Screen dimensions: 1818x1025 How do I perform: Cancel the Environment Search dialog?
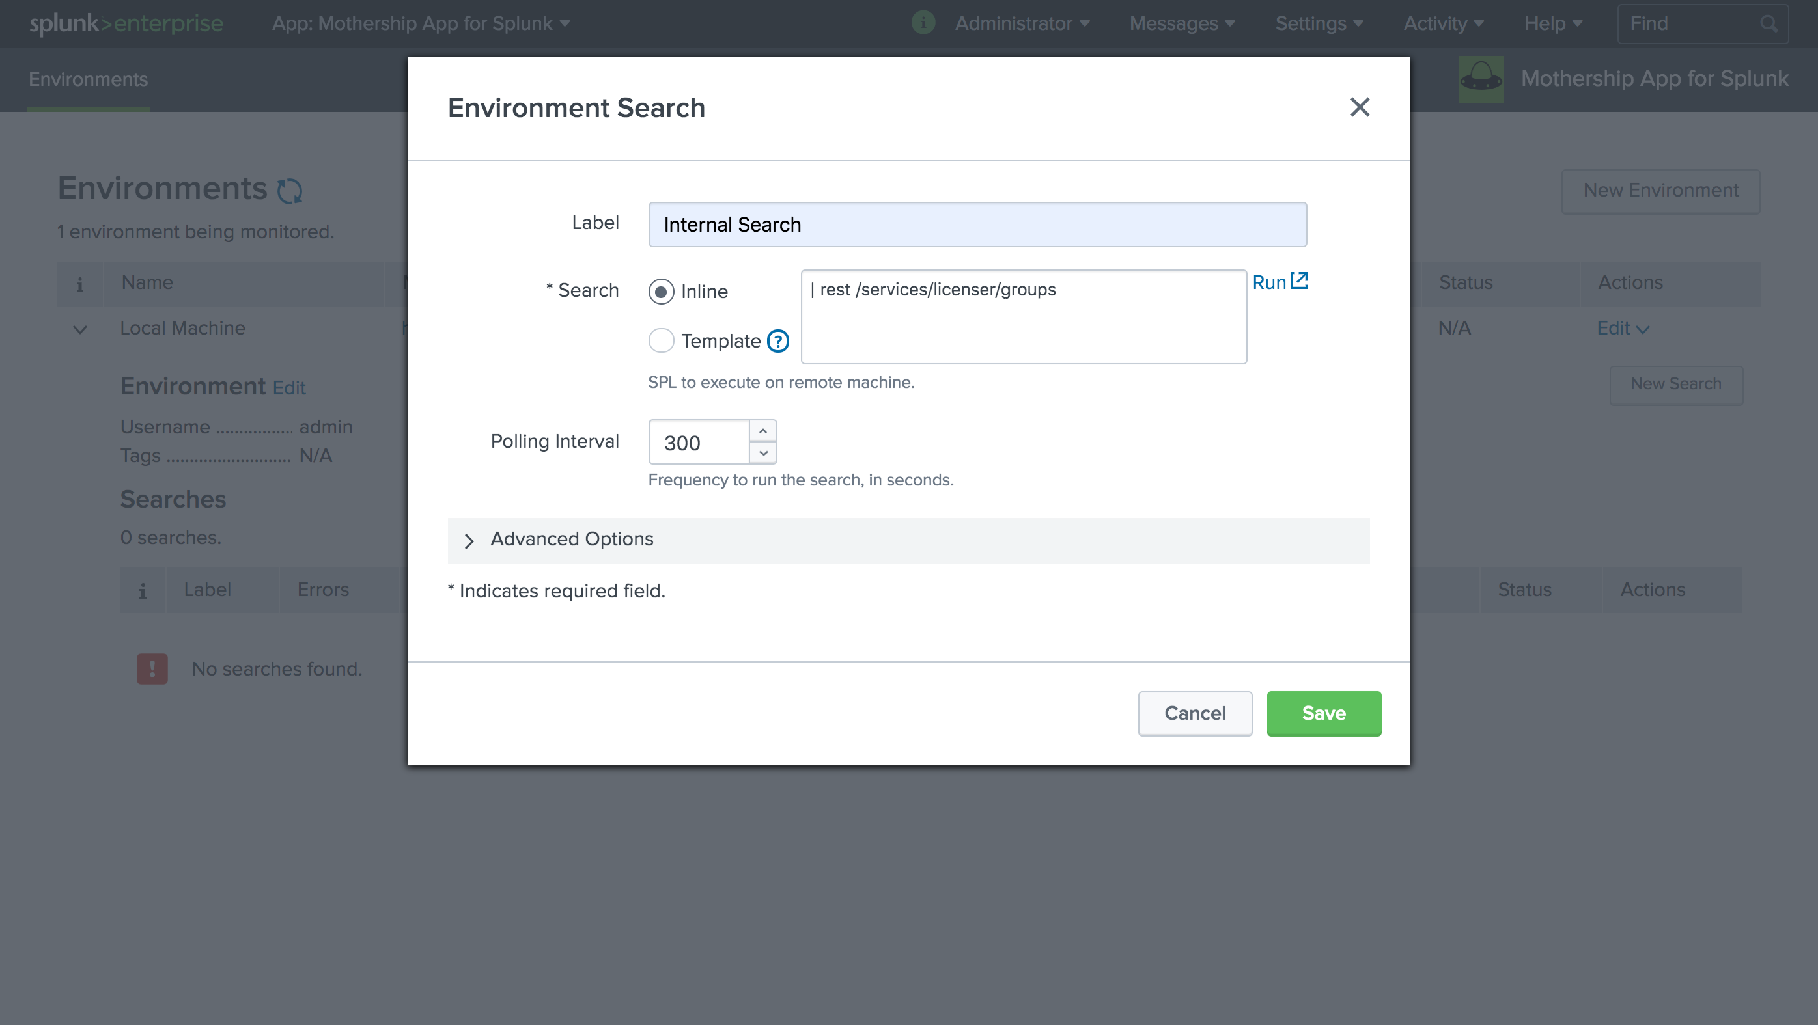pyautogui.click(x=1195, y=713)
